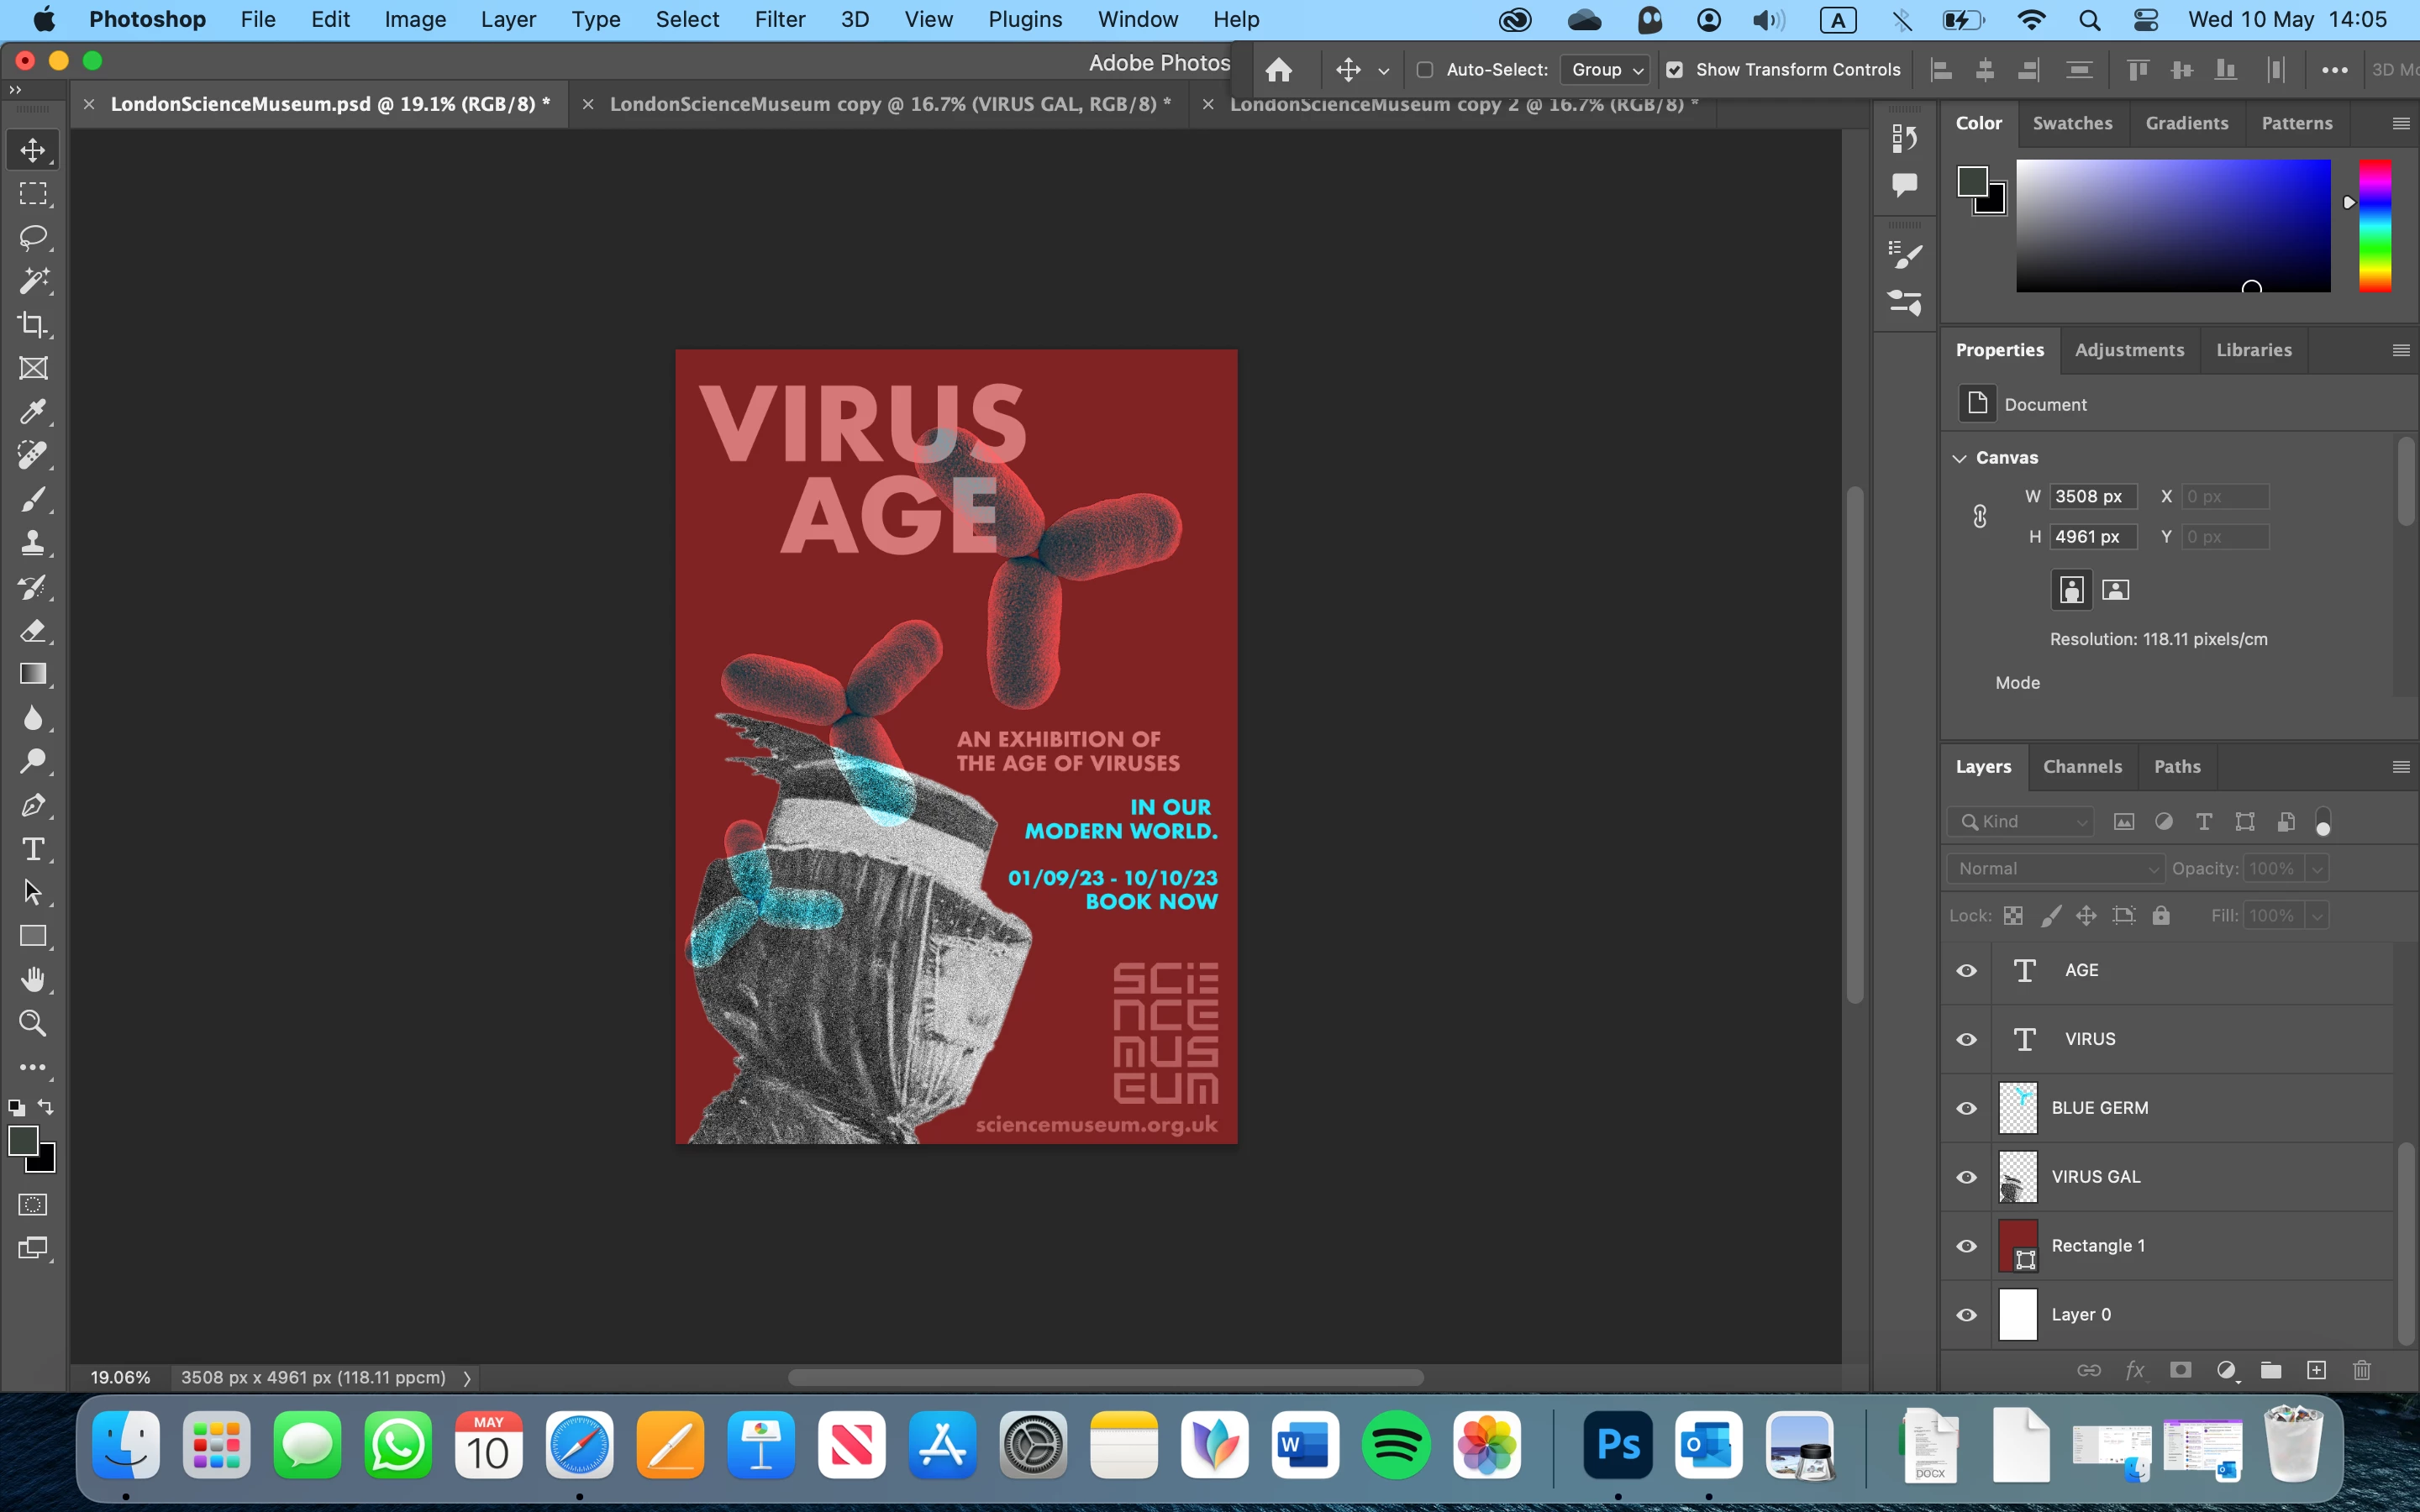Uncheck Show Transform Controls
Screen dimensions: 2420x1512
click(x=1674, y=70)
